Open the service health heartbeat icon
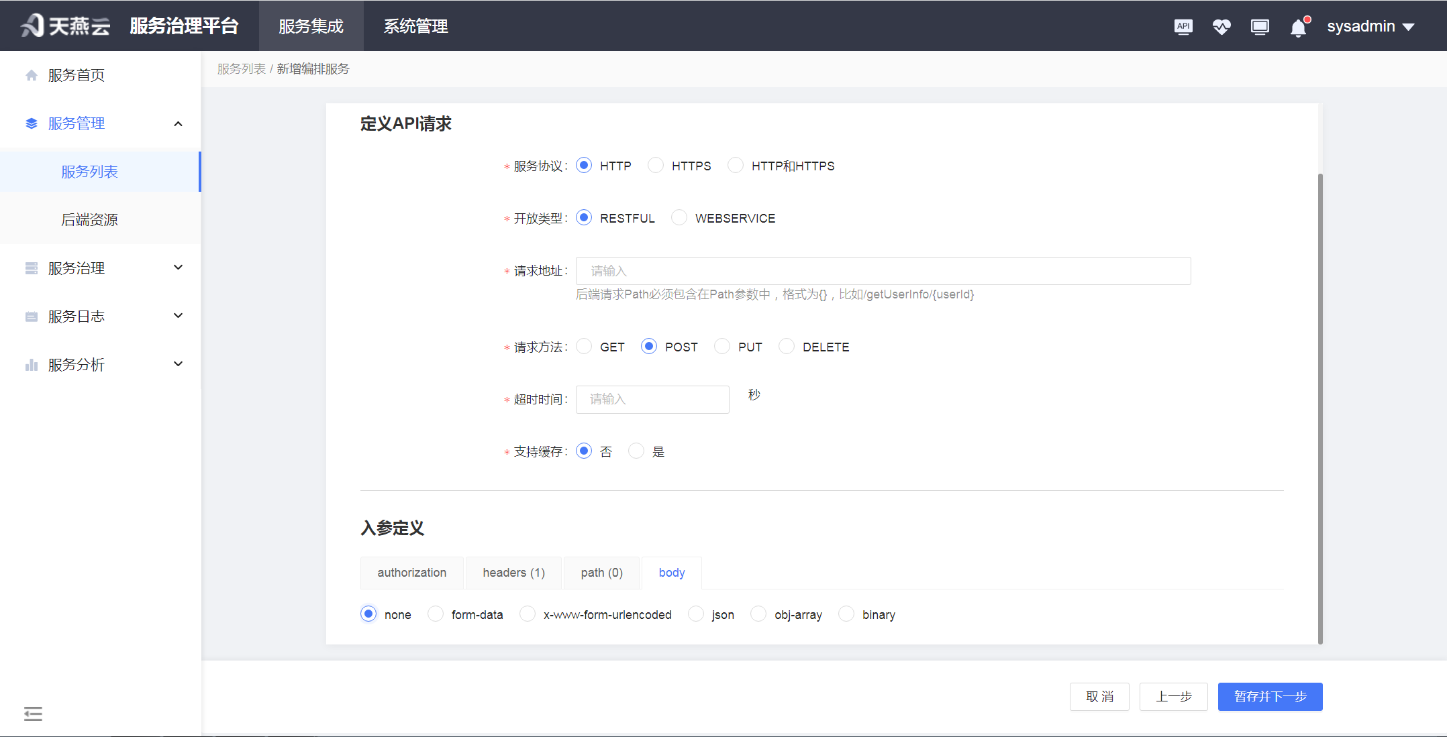Screen dimensions: 1447x737 click(1221, 26)
